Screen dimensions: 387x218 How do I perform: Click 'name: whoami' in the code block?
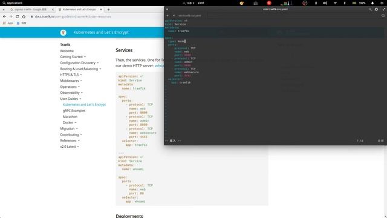132,169
